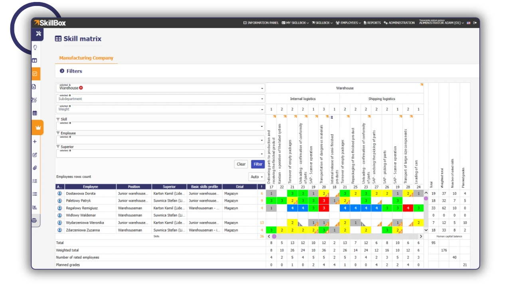Remove the Warehouse filter with red X
Viewport: 511px width, 287px height.
tap(81, 88)
